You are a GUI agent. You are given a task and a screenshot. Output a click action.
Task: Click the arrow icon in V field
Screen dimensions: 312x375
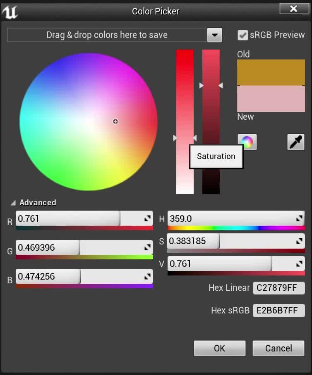pos(299,263)
